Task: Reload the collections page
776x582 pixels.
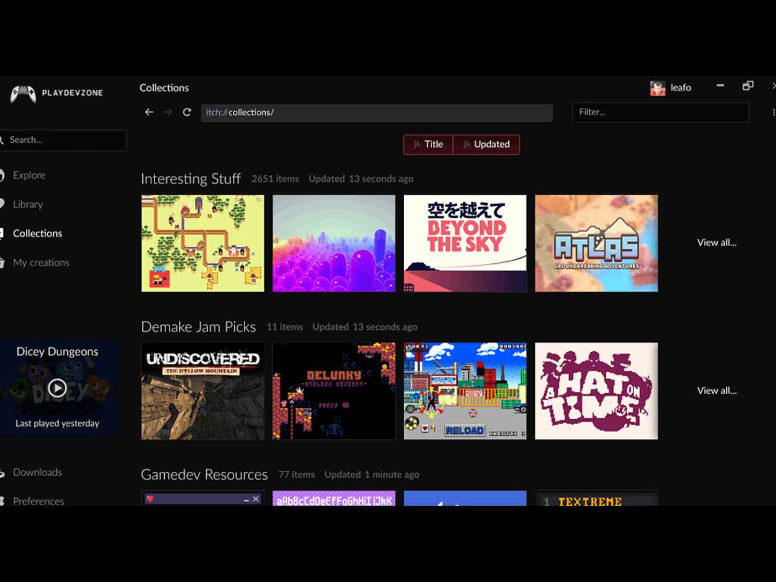Action: click(187, 112)
